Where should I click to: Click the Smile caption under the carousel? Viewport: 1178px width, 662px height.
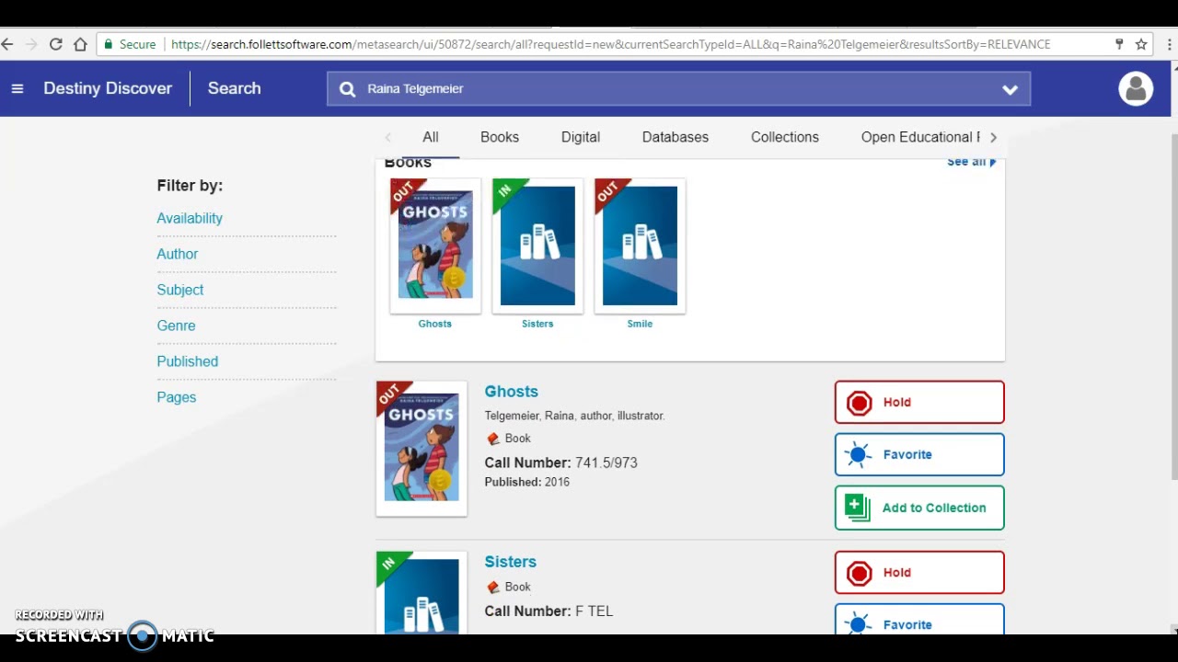(640, 324)
